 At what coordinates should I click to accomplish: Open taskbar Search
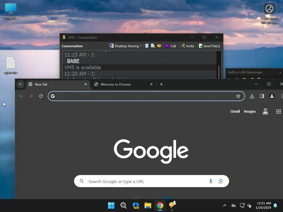(124, 205)
